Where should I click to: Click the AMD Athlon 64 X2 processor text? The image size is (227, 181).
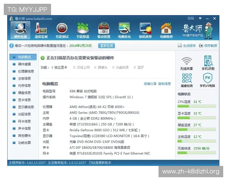coord(97,107)
